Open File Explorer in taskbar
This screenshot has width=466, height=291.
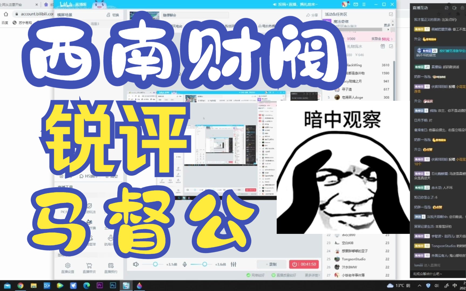click(34, 286)
